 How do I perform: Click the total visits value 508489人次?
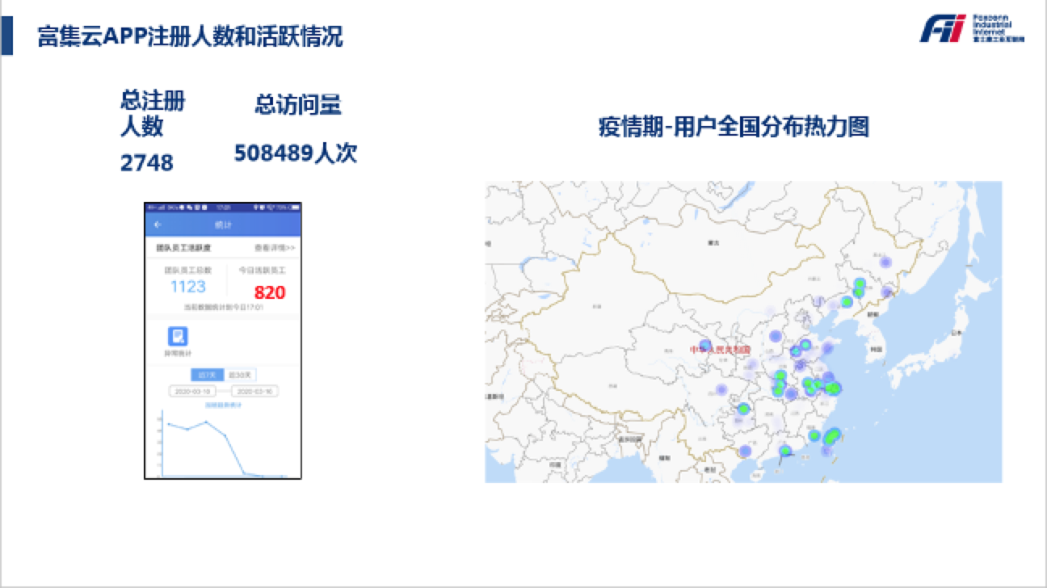(296, 153)
